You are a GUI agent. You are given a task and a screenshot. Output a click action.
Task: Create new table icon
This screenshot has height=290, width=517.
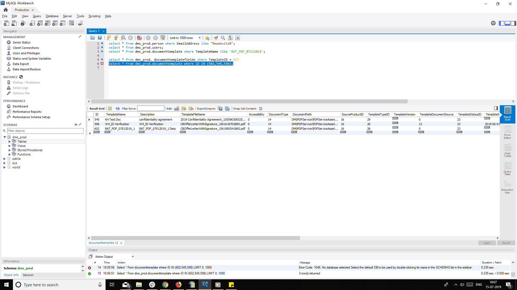tap(40, 23)
